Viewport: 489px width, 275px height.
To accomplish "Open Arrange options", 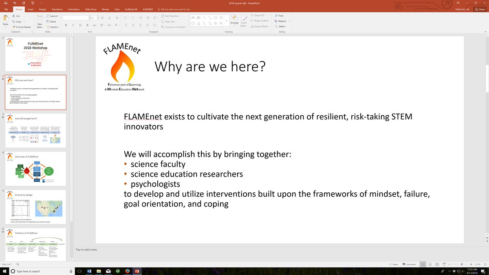I will tap(234, 20).
